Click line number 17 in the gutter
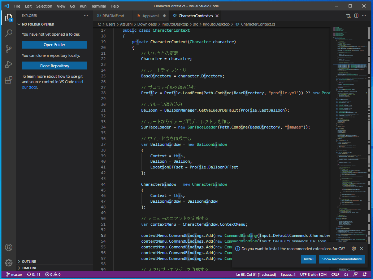Screen dimensions: 373x279 (x=103, y=30)
